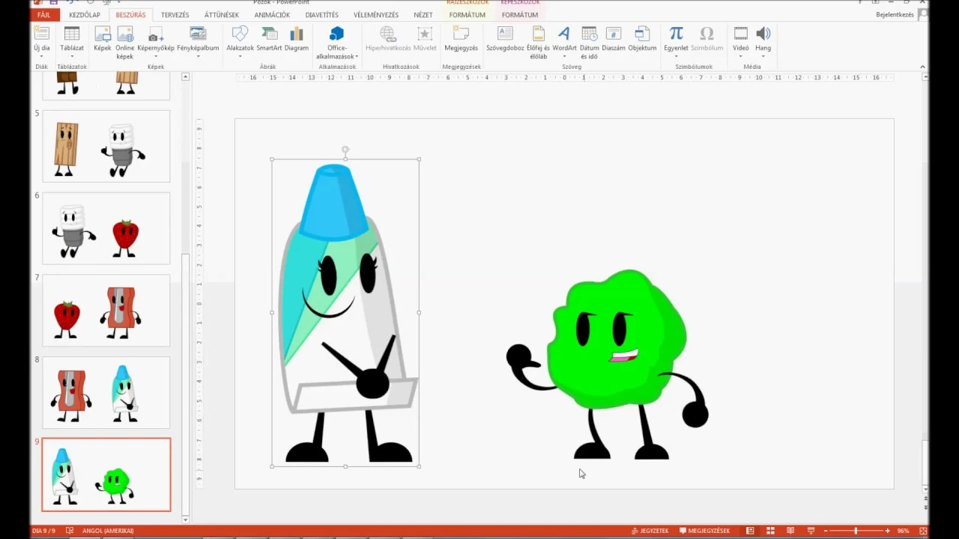Open the Új dia dropdown arrow
This screenshot has height=539, width=959.
[x=42, y=56]
